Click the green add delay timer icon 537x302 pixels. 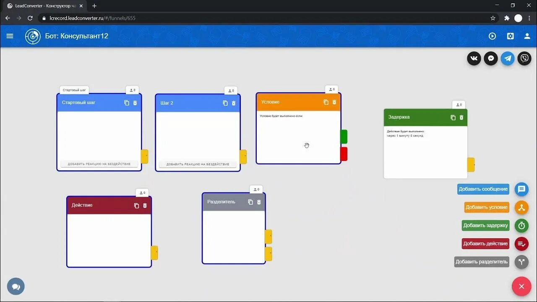click(x=521, y=226)
